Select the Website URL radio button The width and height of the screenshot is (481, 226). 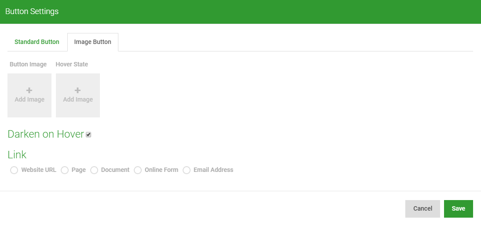[14, 170]
